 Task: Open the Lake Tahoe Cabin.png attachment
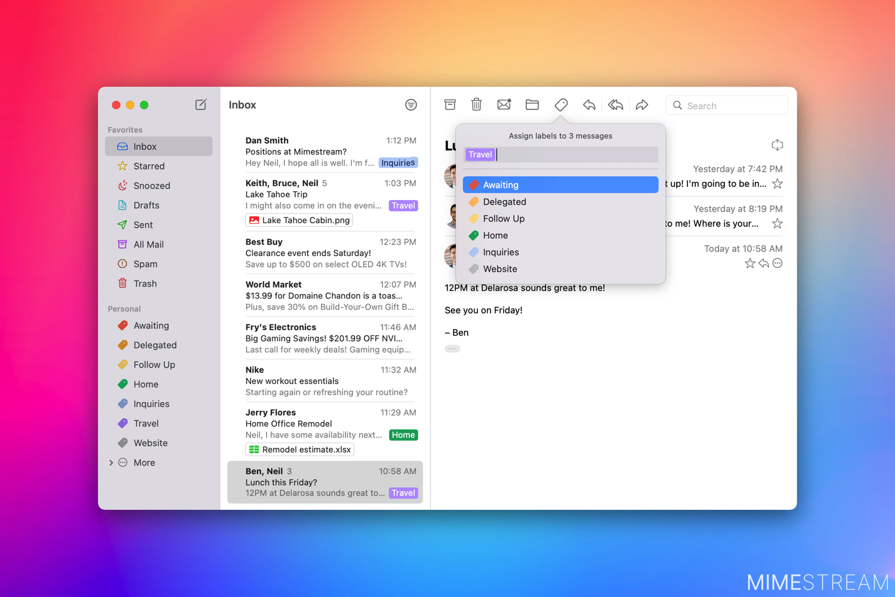pyautogui.click(x=299, y=220)
